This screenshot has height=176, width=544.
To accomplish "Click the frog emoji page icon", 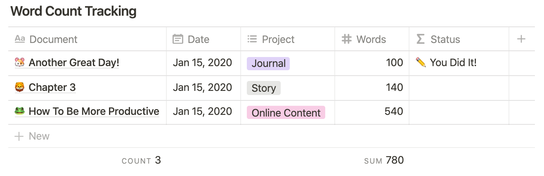I will pos(19,112).
